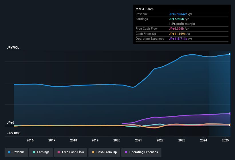Click the 2018 x-axis label

tap(74, 140)
